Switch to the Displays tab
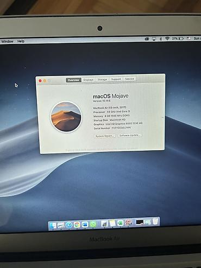The image size is (201, 268). point(89,80)
